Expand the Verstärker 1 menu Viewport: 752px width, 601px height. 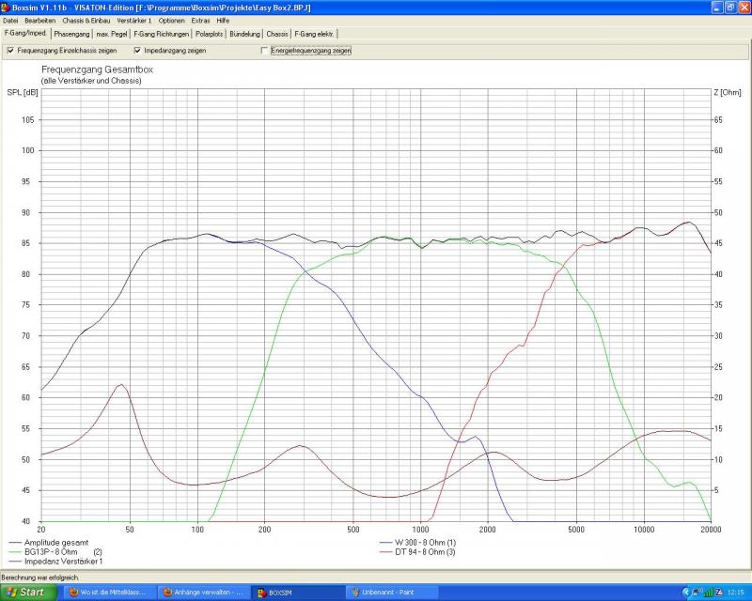click(134, 20)
